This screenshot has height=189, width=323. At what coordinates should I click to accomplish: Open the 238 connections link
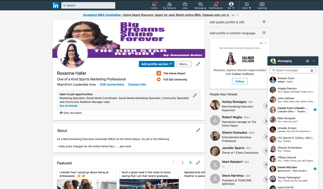click(112, 84)
